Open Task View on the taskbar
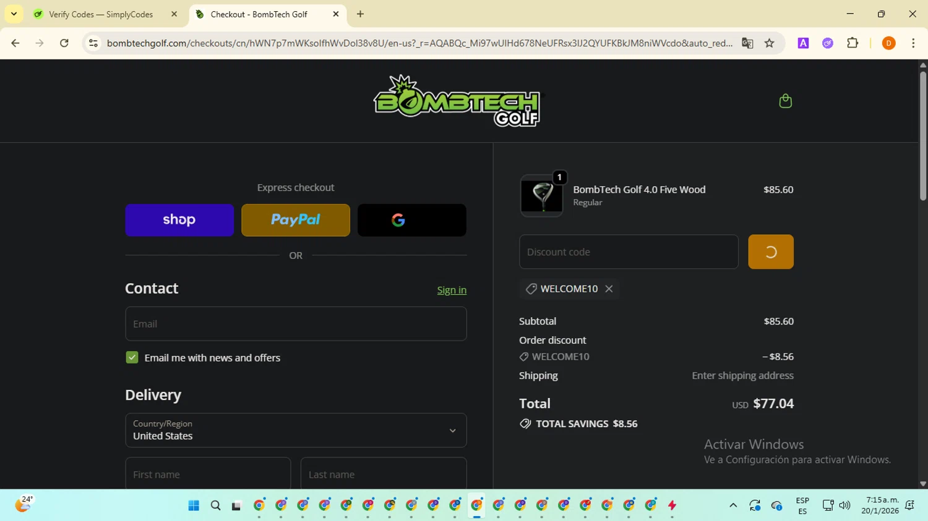Screen dimensions: 928x521 pyautogui.click(x=236, y=506)
